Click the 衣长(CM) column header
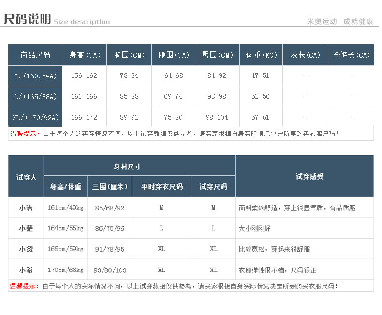The image size is (382, 315). coord(306,55)
